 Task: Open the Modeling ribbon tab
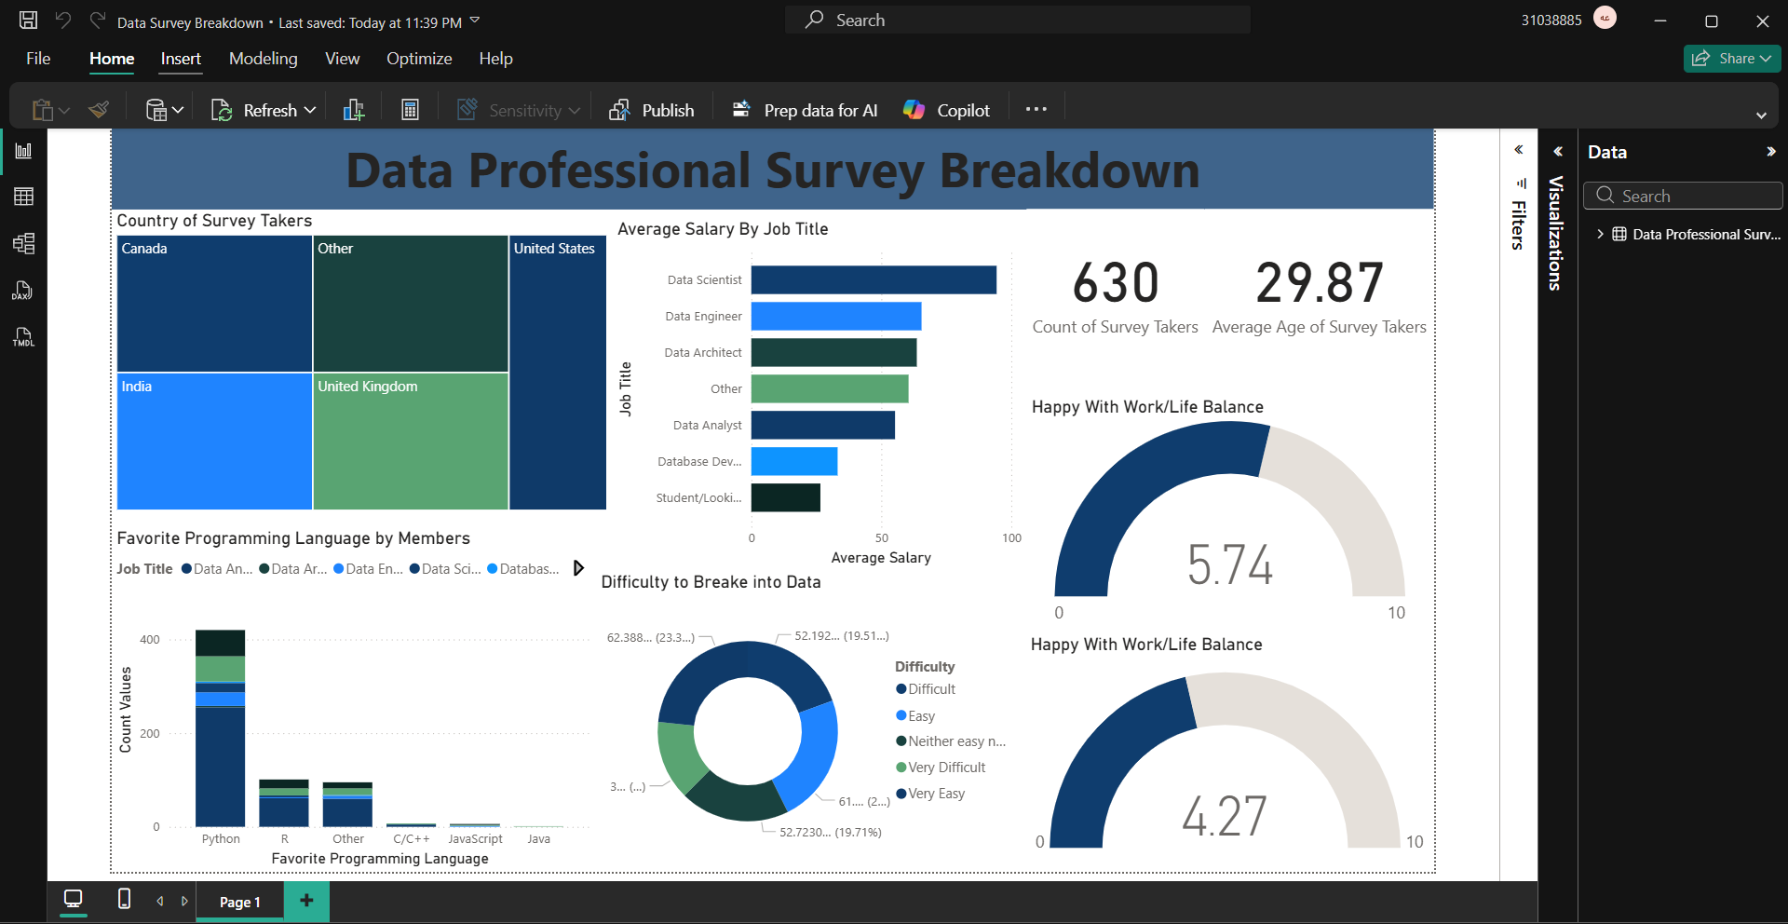[263, 59]
